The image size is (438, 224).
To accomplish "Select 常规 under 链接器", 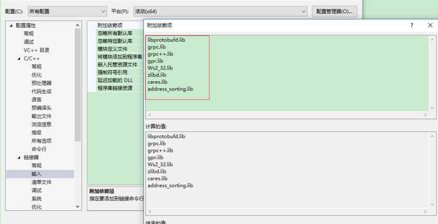I will [36, 165].
